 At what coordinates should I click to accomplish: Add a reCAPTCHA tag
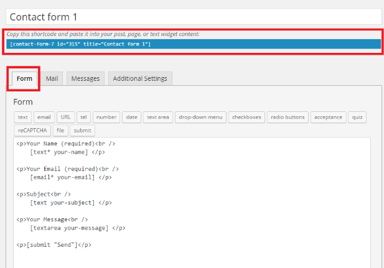click(x=32, y=131)
